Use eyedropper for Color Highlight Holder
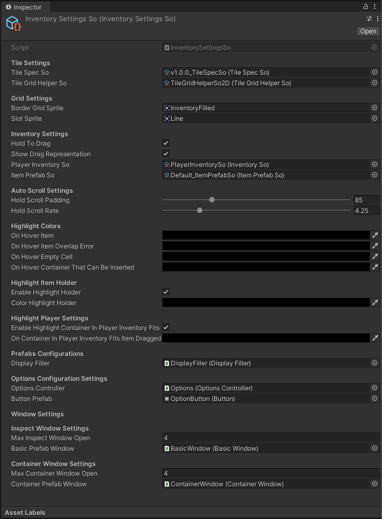The width and height of the screenshot is (382, 519). [x=376, y=302]
